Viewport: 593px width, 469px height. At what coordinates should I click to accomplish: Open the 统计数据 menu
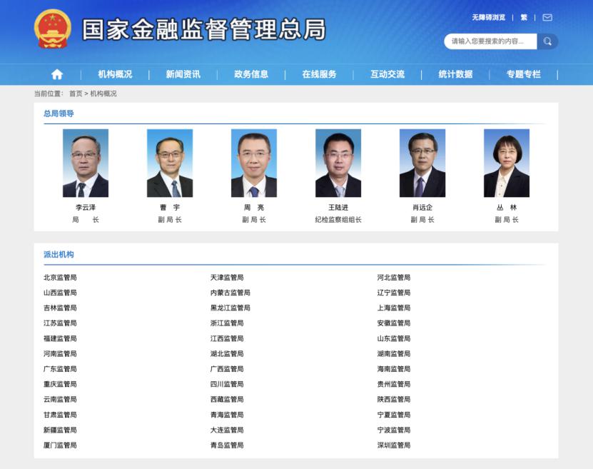pyautogui.click(x=455, y=74)
